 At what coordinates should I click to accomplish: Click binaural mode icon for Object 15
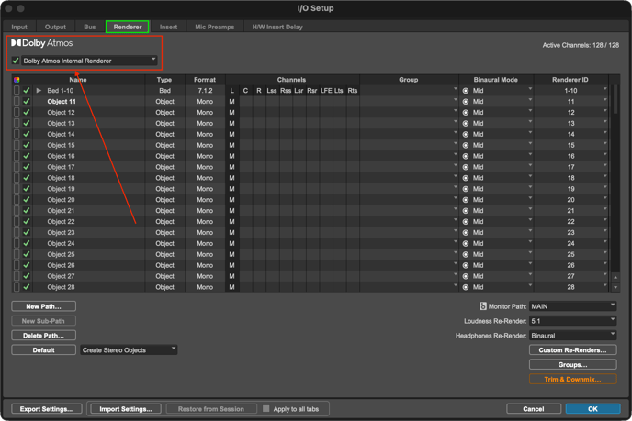(x=466, y=145)
